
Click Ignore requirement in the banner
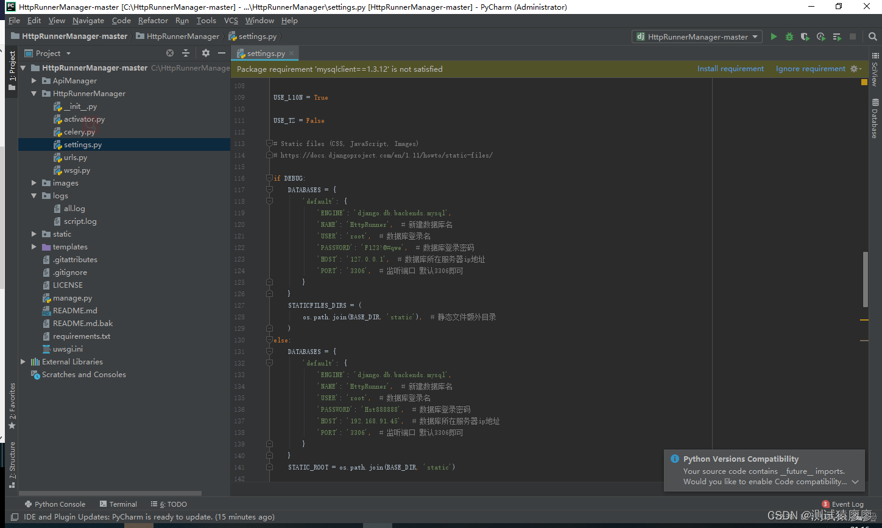pos(810,69)
